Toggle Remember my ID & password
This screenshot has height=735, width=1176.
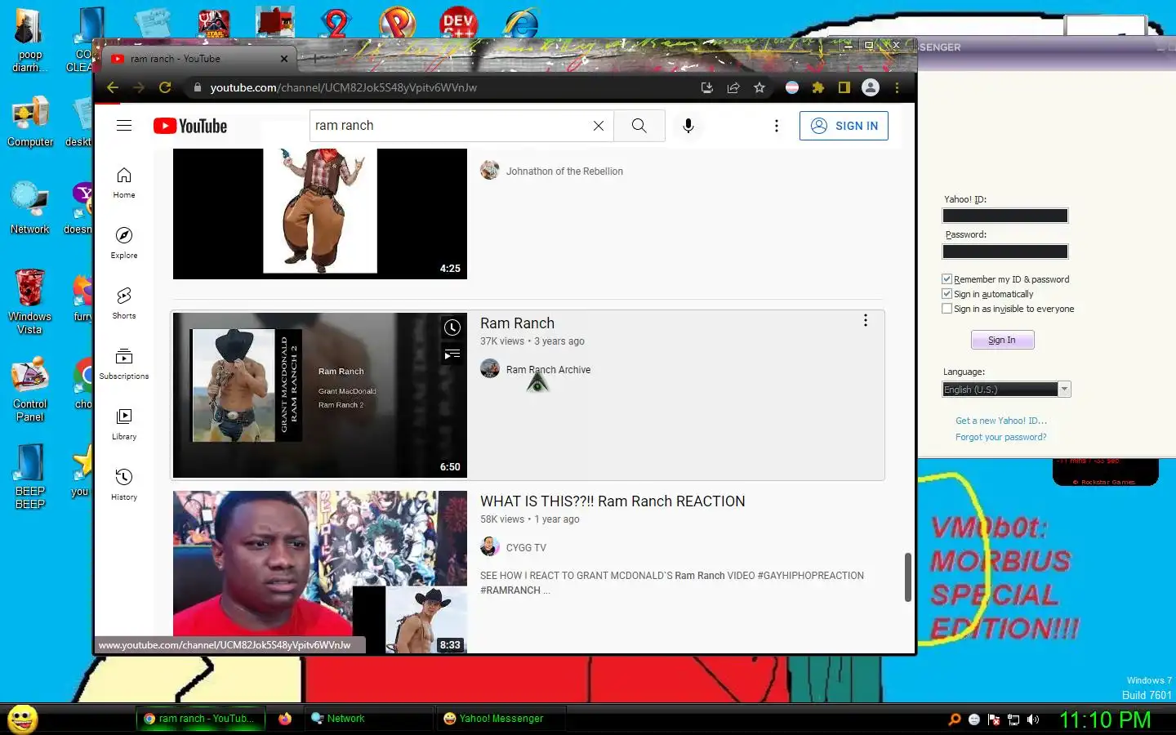[x=947, y=279]
